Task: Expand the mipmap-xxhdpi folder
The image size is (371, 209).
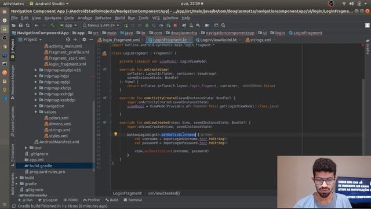Action: click(x=36, y=94)
